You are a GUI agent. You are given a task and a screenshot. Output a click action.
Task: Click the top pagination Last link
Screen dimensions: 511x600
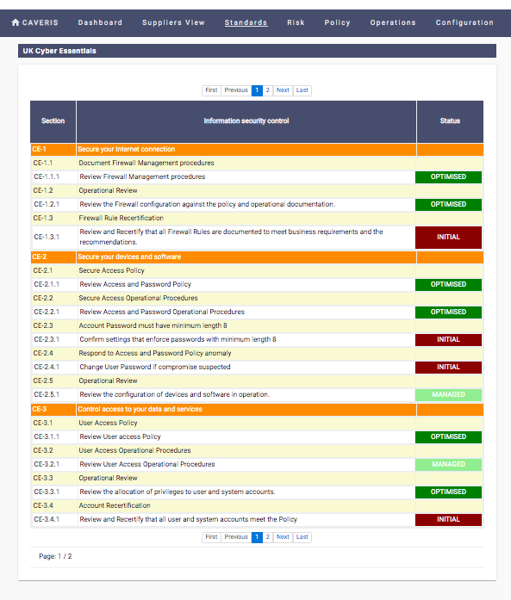tap(302, 90)
